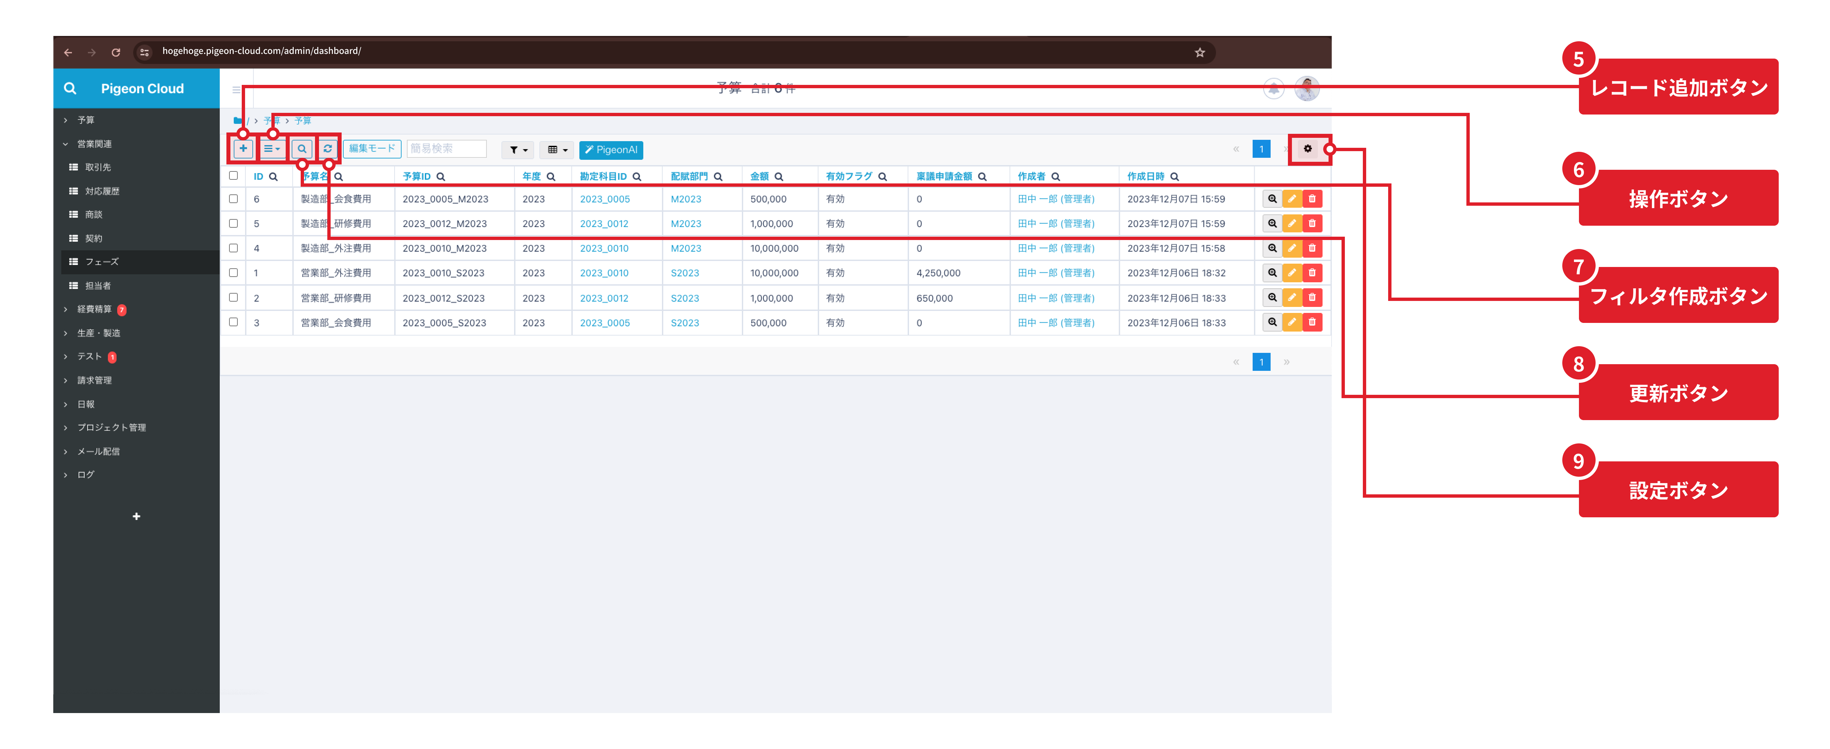
Task: Expand the 経費精算 sidebar group
Action: point(94,310)
